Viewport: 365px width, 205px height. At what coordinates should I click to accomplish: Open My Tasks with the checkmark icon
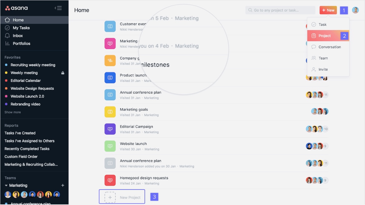coord(8,28)
